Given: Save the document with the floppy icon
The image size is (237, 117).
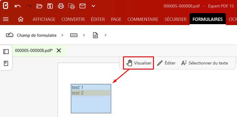Looking at the screenshot, I should coord(50,6).
